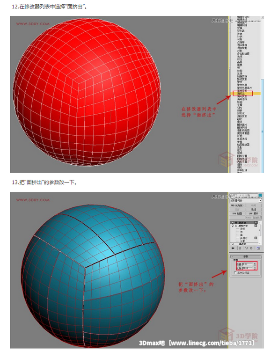The width and height of the screenshot is (271, 351).
Task: Select 边 sub-object level
Action: pyautogui.click(x=242, y=232)
